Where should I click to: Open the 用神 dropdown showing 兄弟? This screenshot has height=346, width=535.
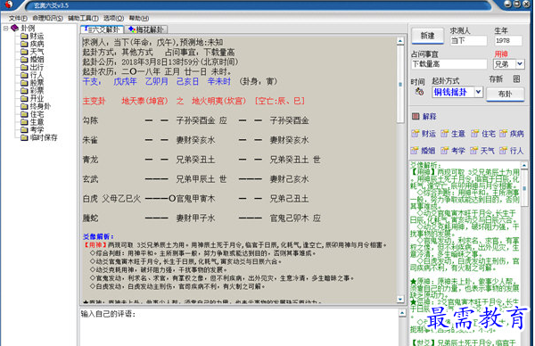(x=520, y=64)
